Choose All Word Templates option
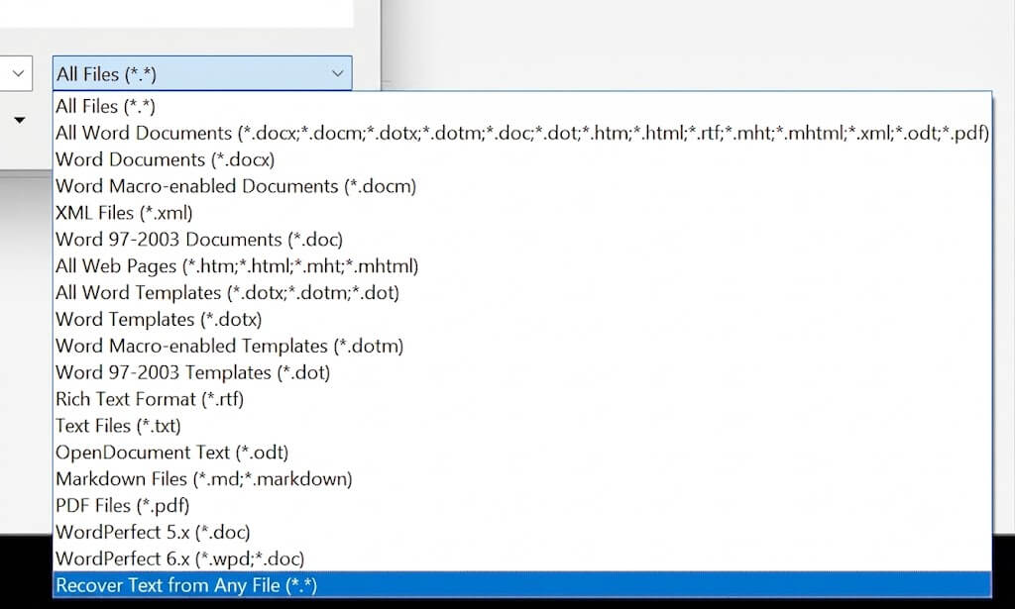This screenshot has height=609, width=1015. tap(521, 292)
